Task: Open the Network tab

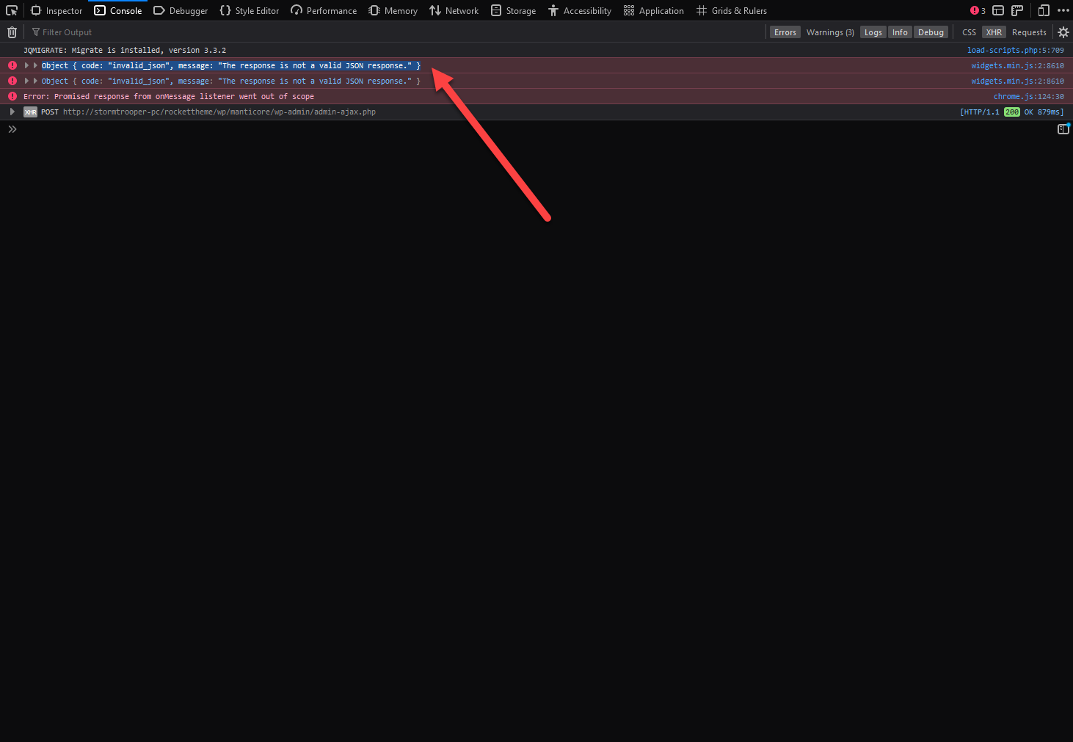Action: pos(454,10)
